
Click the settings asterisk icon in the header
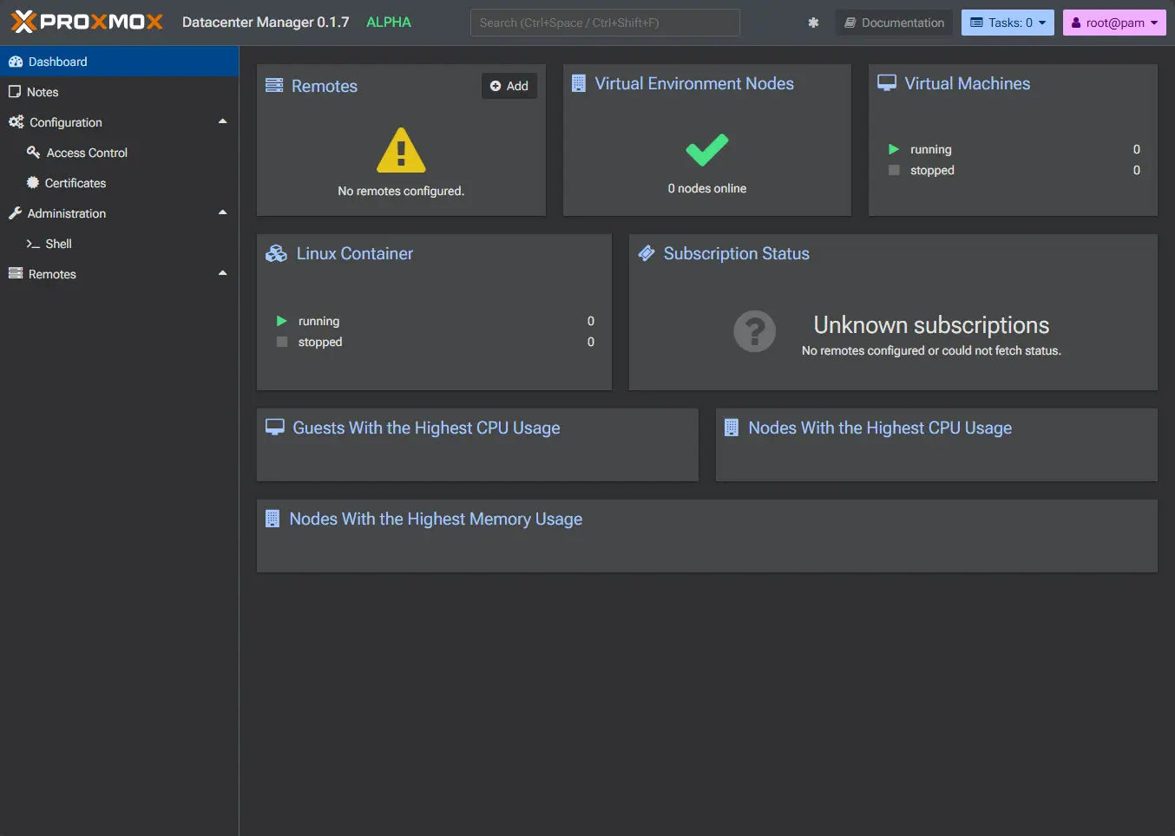pos(812,23)
